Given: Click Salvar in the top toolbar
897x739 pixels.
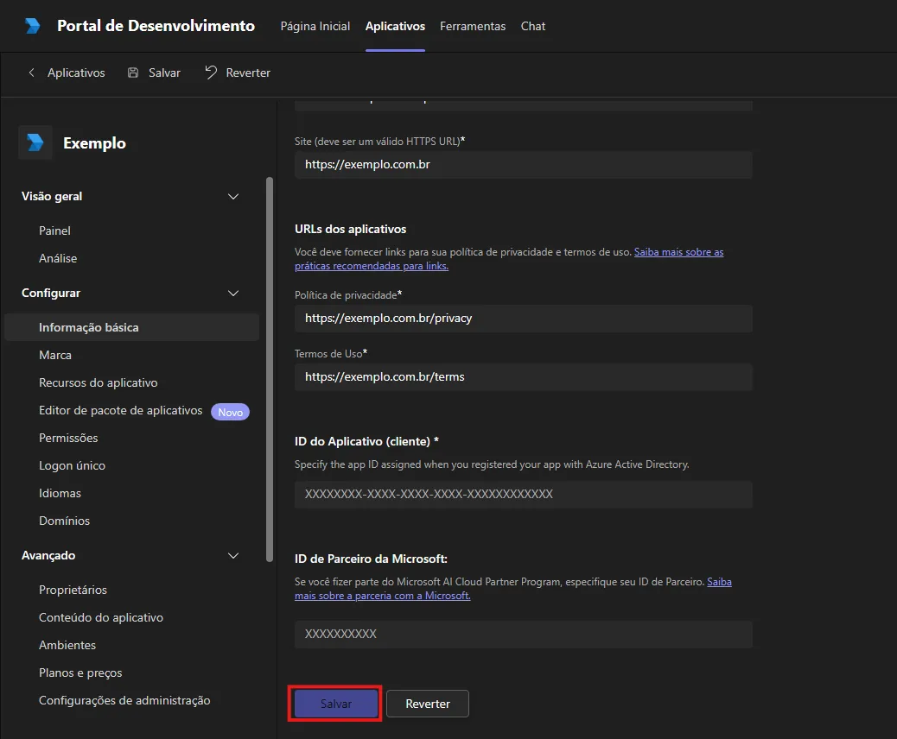Looking at the screenshot, I should [x=154, y=73].
